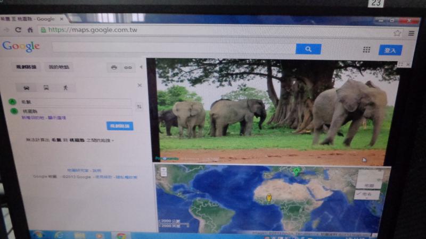This screenshot has height=239, width=426.
Task: Swap start and destination points
Action: (x=139, y=107)
